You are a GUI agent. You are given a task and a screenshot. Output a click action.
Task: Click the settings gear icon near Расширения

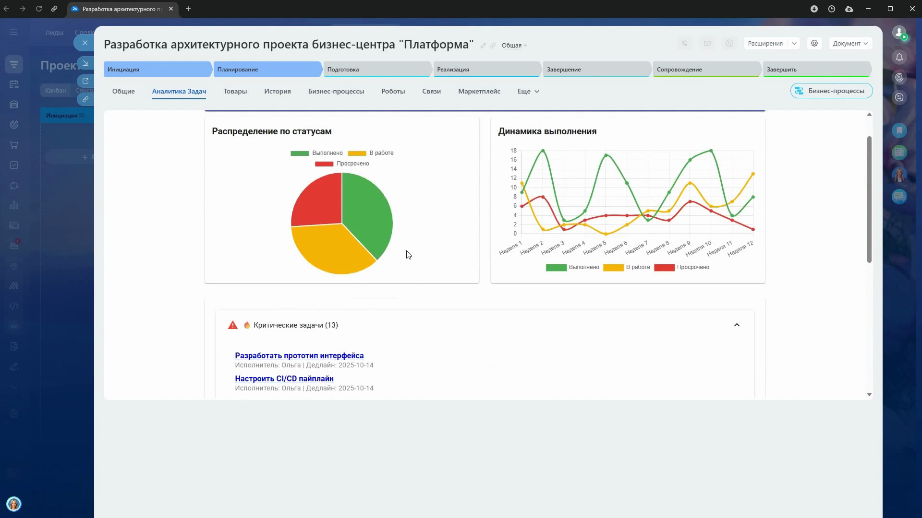click(814, 43)
